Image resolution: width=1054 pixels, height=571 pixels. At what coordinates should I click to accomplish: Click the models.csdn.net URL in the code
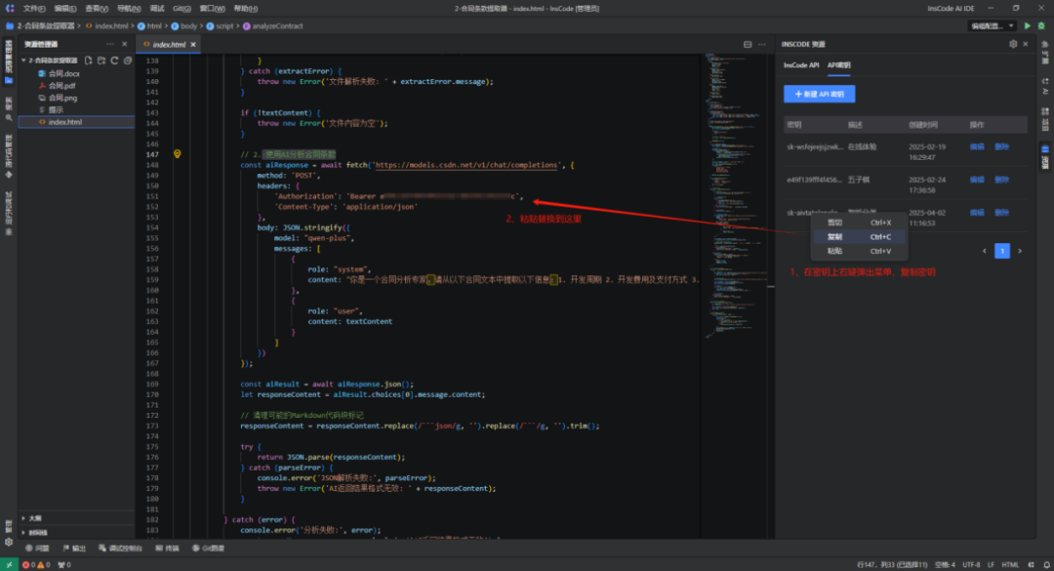coord(467,165)
